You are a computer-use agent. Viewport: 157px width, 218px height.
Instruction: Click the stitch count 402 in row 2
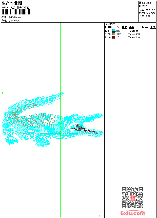pos(119,34)
